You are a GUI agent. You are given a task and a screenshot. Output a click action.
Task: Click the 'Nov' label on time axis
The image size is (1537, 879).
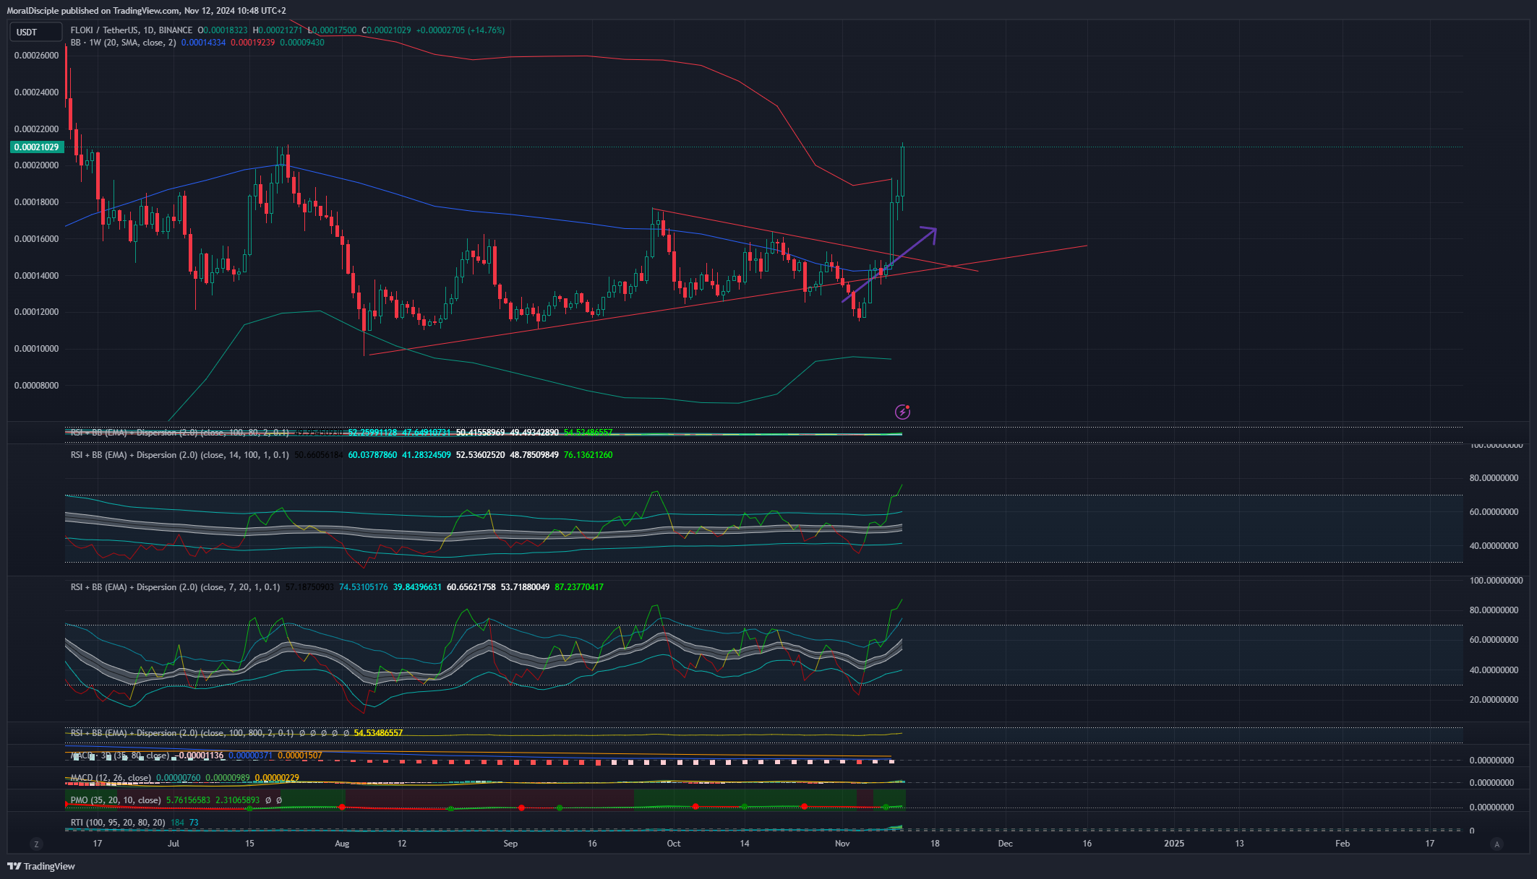pos(842,844)
